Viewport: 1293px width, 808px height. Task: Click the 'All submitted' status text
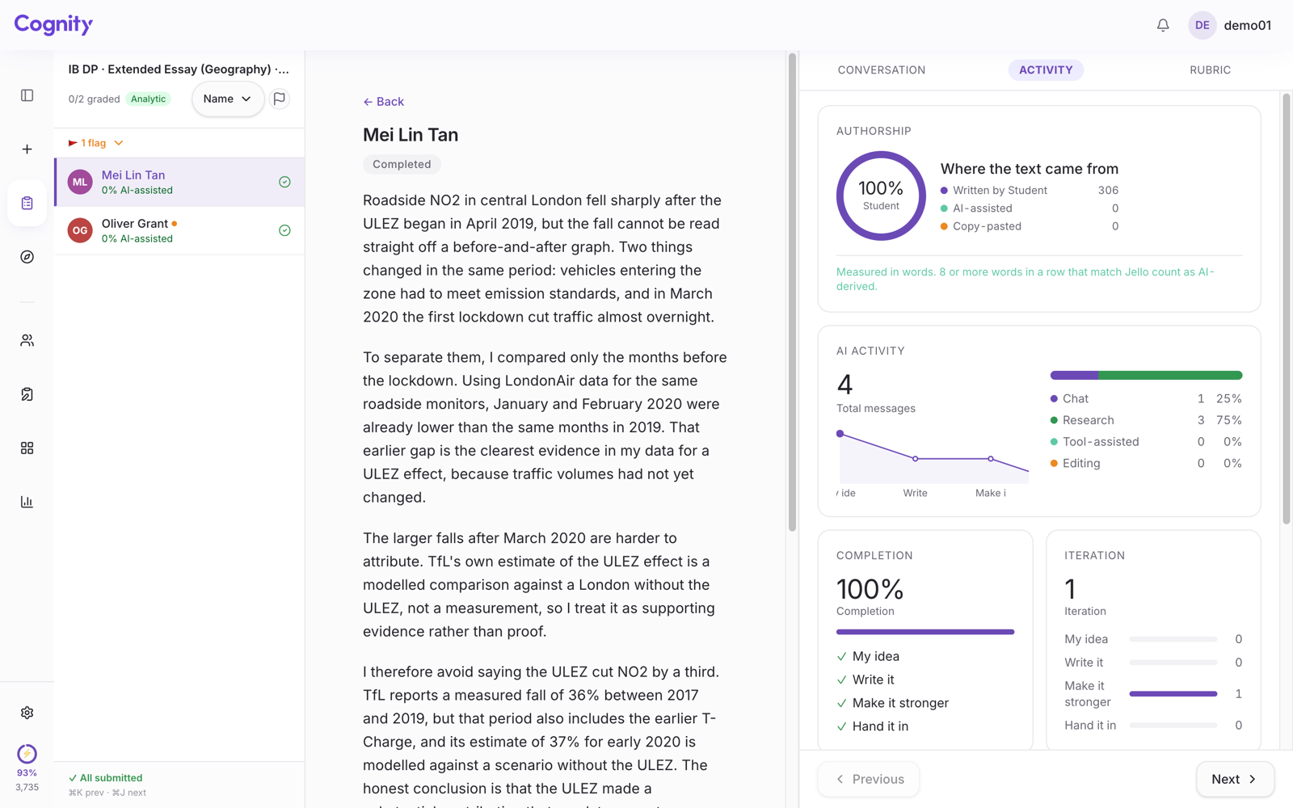click(x=106, y=778)
